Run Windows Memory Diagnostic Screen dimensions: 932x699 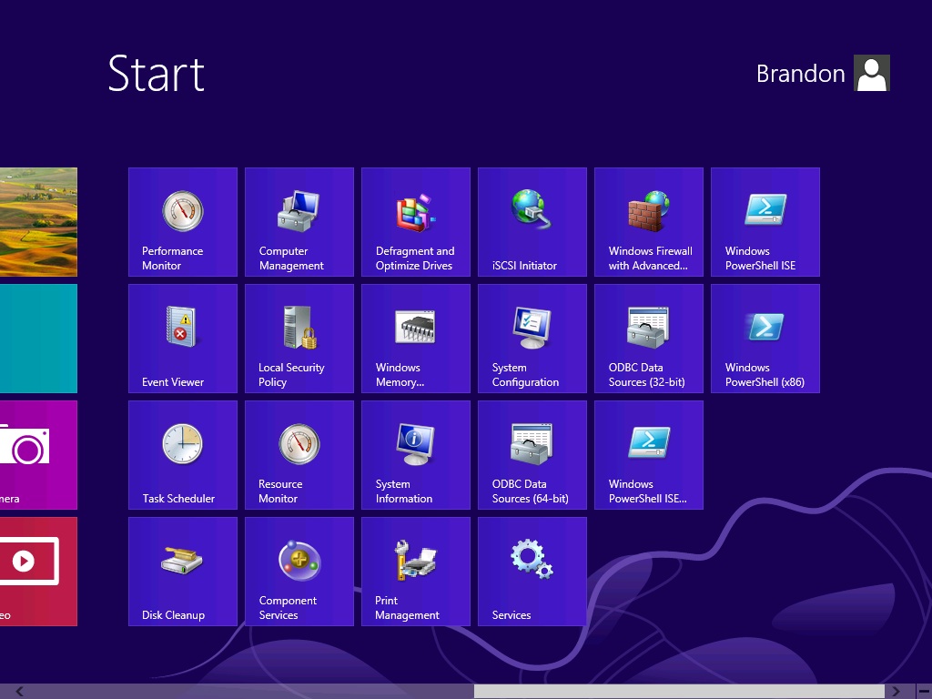(415, 339)
